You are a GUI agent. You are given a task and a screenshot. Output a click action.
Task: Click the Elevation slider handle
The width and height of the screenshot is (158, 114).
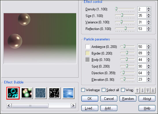pyautogui.click(x=124, y=79)
